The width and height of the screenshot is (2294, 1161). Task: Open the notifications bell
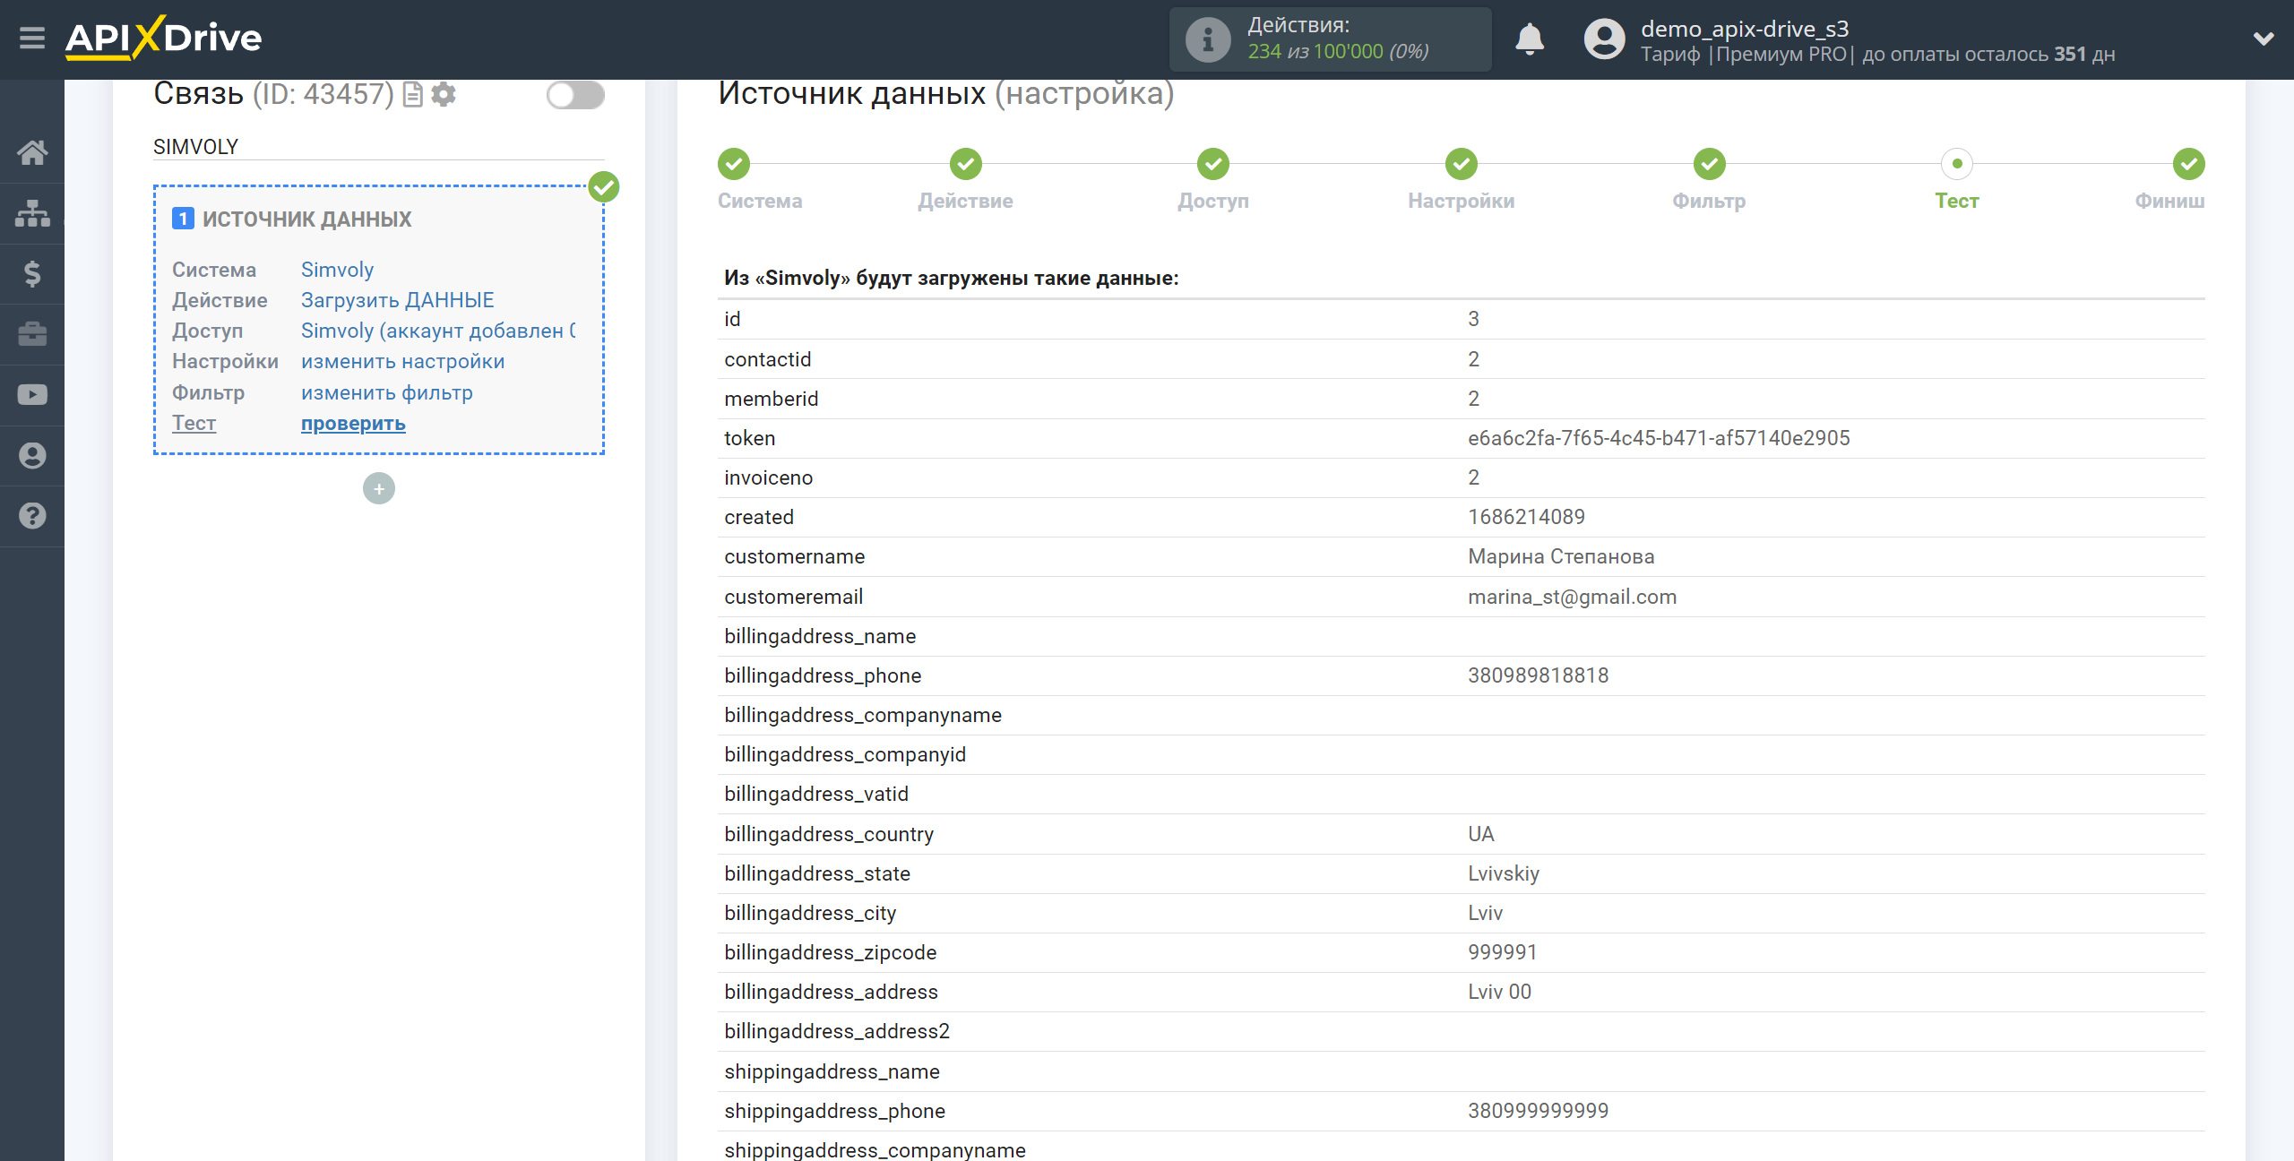pyautogui.click(x=1530, y=39)
